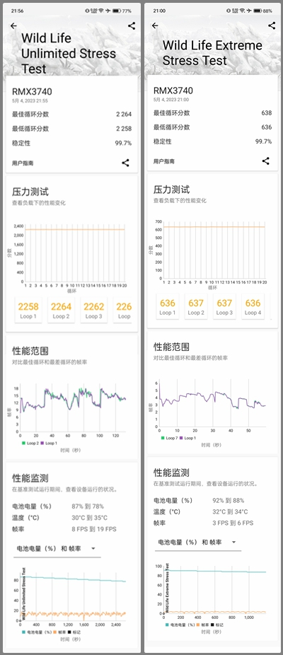This screenshot has height=655, width=283.
Task: Share Unlimited Stress Test from header
Action: click(132, 26)
